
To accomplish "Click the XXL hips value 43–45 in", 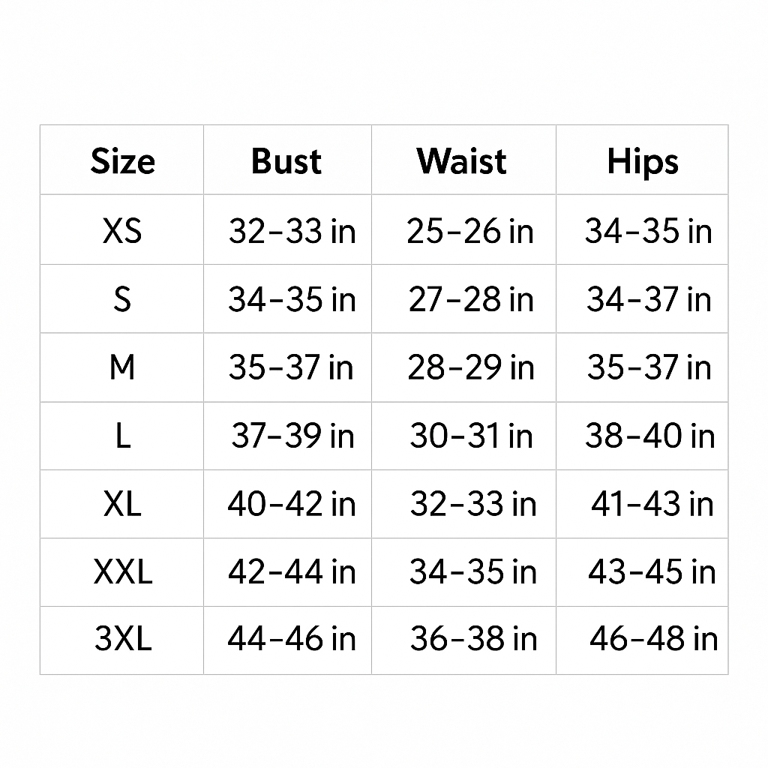I will pyautogui.click(x=652, y=572).
